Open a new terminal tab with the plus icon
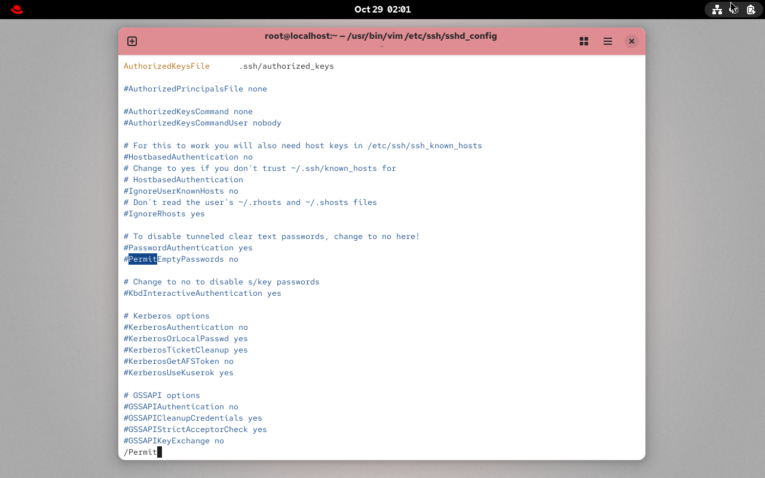Viewport: 765px width, 478px height. [131, 41]
